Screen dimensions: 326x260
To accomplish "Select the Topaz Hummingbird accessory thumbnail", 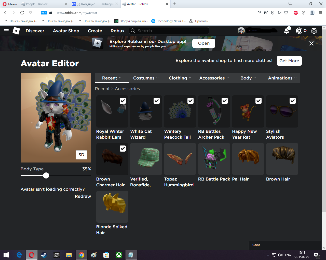I will (x=180, y=159).
